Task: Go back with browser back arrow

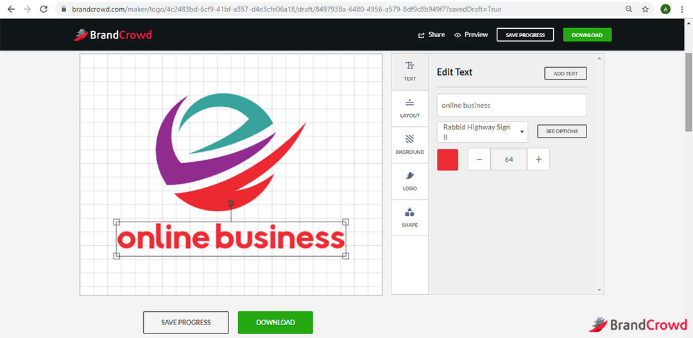Action: (x=11, y=9)
